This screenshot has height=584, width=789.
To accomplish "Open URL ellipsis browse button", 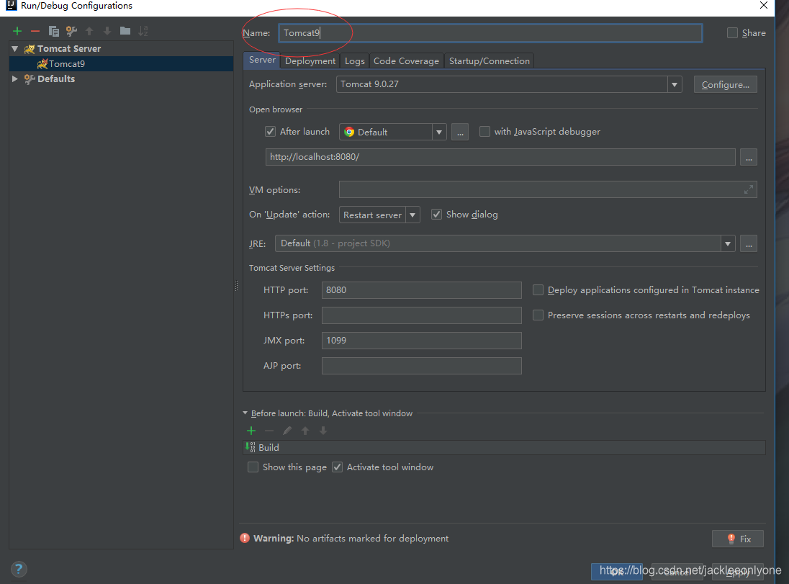I will tap(749, 157).
